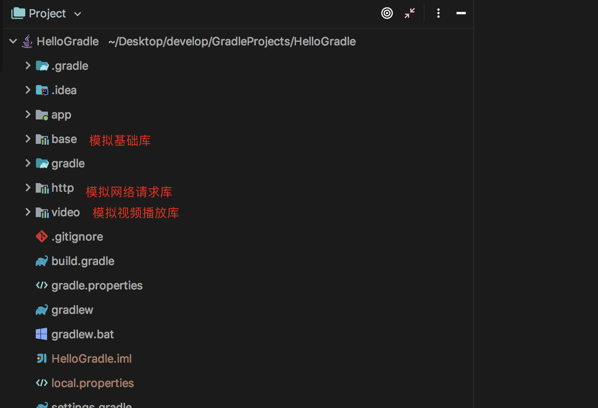Expand the .idea folder
Viewport: 598px width, 408px height.
[28, 90]
